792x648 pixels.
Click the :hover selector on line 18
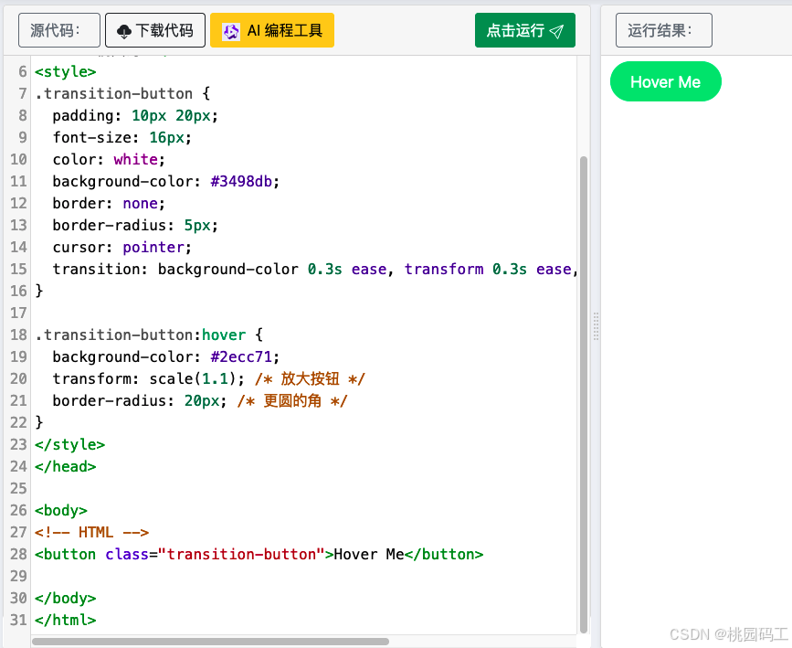[219, 335]
